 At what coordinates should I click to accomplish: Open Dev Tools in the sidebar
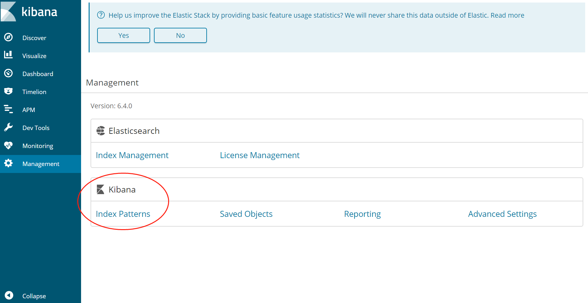point(36,128)
